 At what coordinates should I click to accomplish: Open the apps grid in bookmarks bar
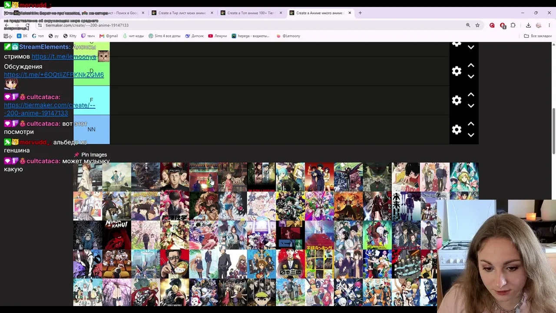[x=7, y=36]
